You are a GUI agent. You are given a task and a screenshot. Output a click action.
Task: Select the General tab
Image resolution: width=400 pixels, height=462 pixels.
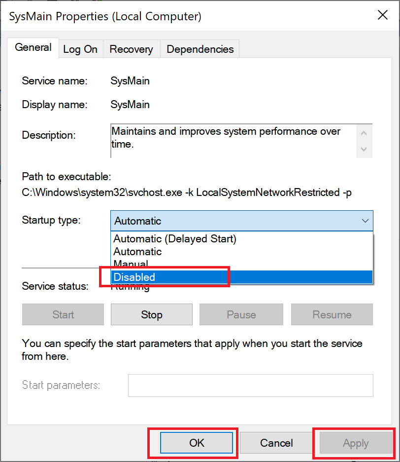click(x=33, y=47)
